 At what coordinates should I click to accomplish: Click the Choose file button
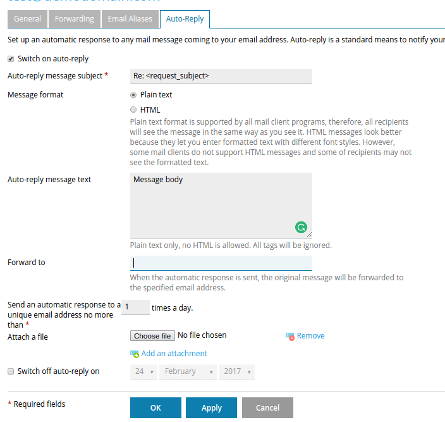(152, 336)
